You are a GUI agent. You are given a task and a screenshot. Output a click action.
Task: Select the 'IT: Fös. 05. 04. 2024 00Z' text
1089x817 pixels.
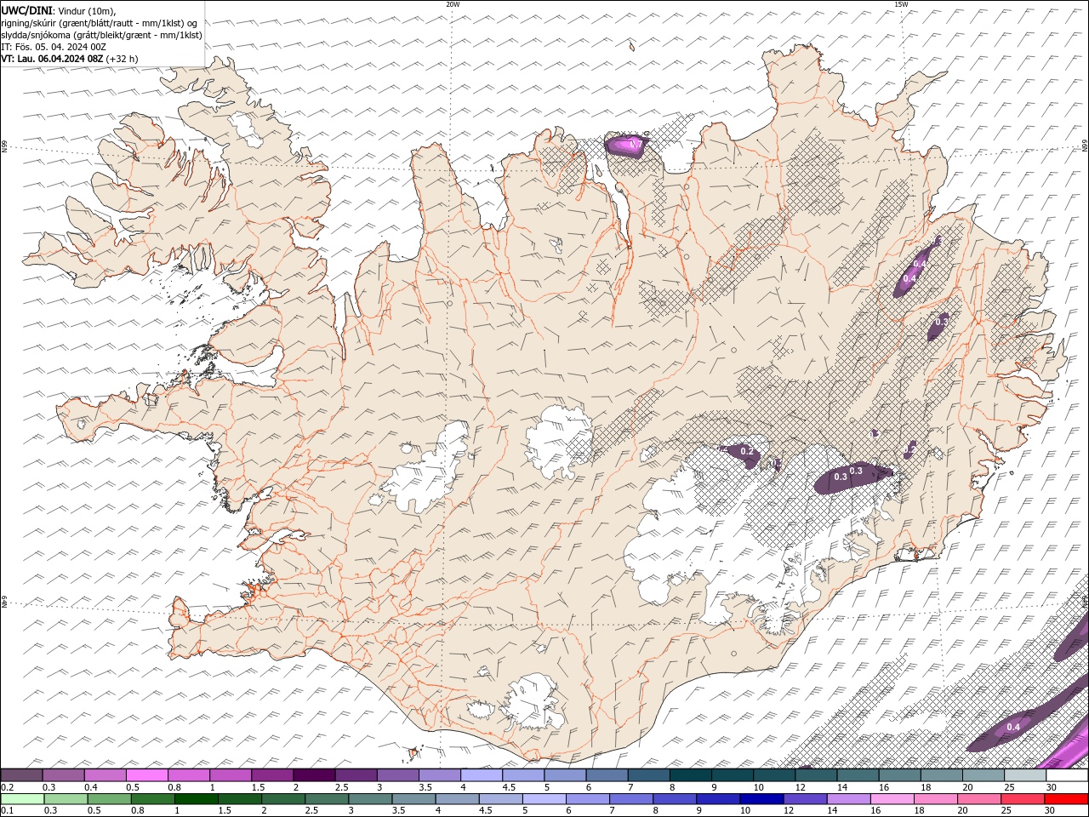click(x=54, y=47)
